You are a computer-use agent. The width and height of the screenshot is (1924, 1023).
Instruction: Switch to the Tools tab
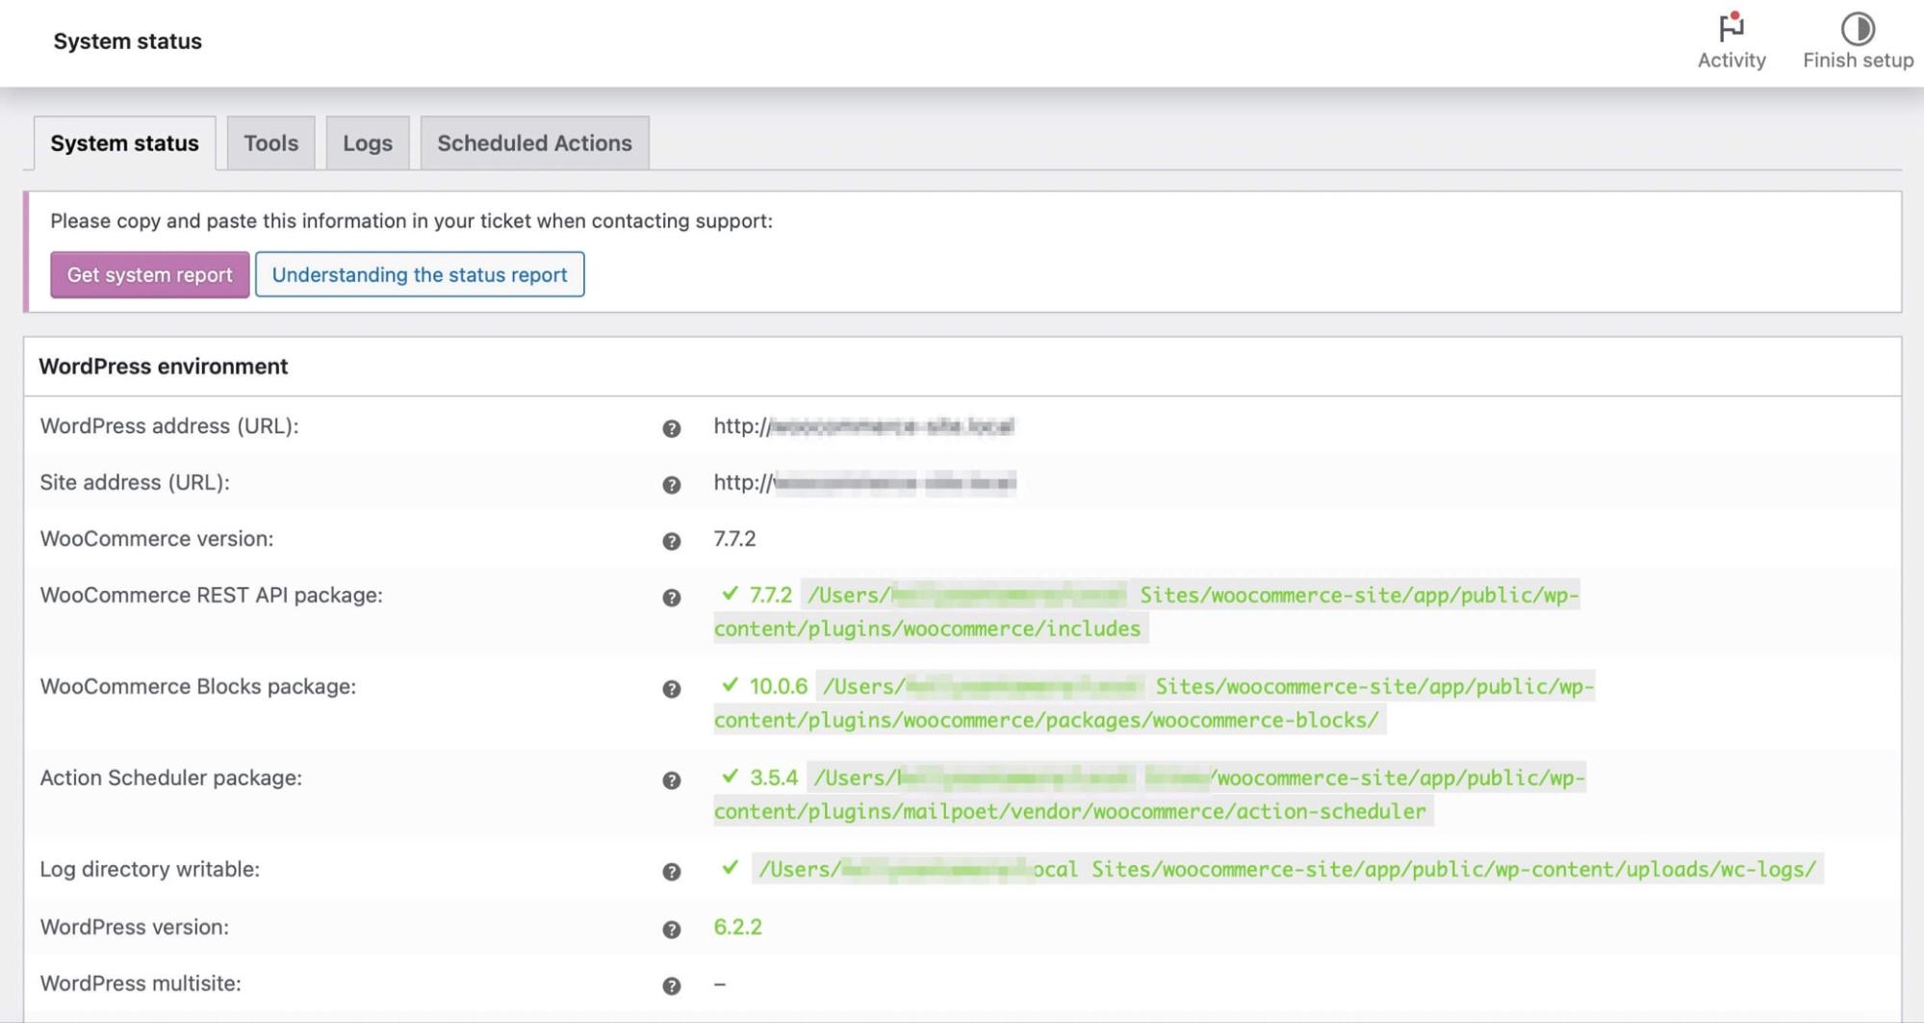pos(270,142)
